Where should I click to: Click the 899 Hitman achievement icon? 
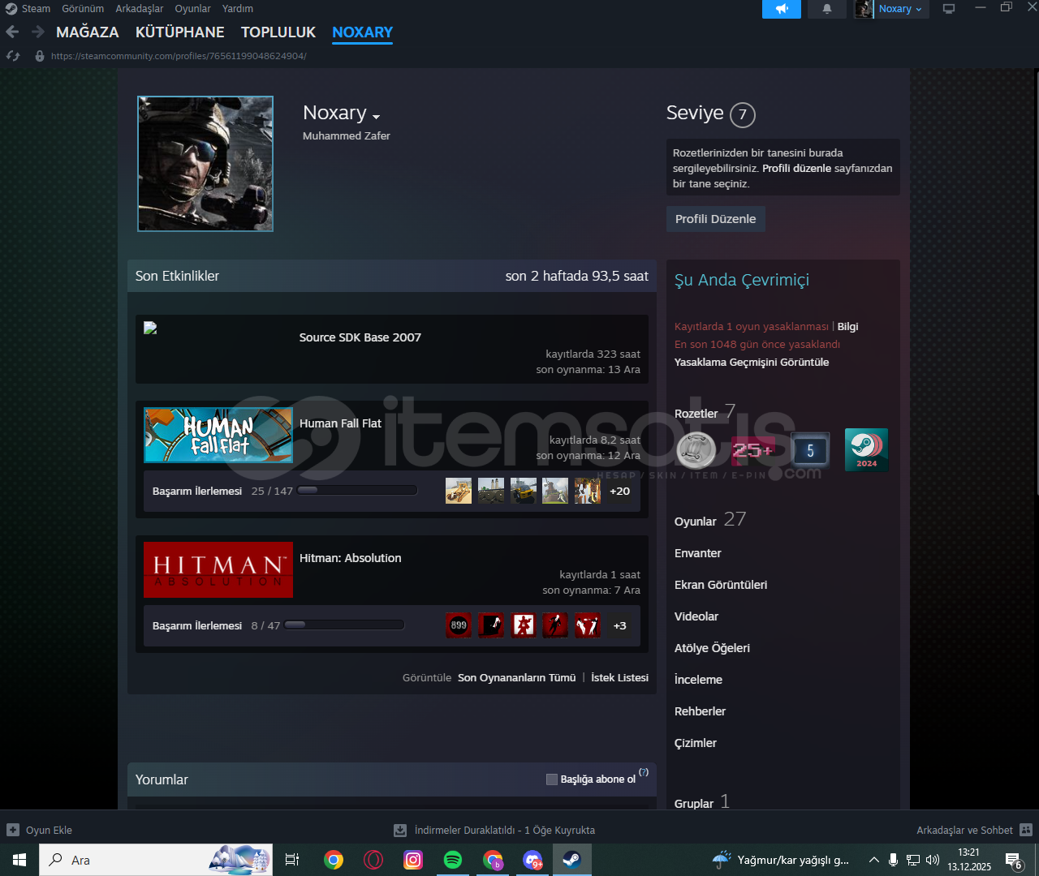pyautogui.click(x=459, y=625)
